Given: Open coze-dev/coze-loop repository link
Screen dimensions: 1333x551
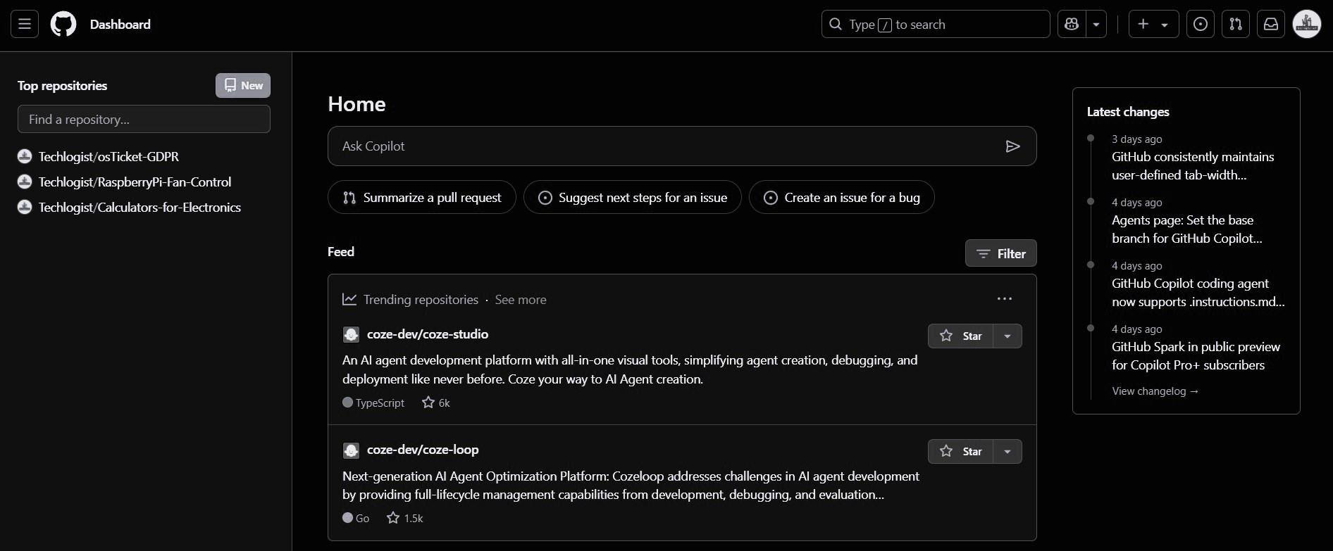Looking at the screenshot, I should [x=423, y=450].
